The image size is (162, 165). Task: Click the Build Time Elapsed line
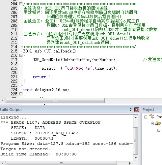[39, 154]
